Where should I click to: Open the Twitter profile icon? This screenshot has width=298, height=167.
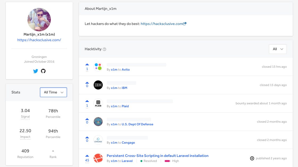(35, 71)
